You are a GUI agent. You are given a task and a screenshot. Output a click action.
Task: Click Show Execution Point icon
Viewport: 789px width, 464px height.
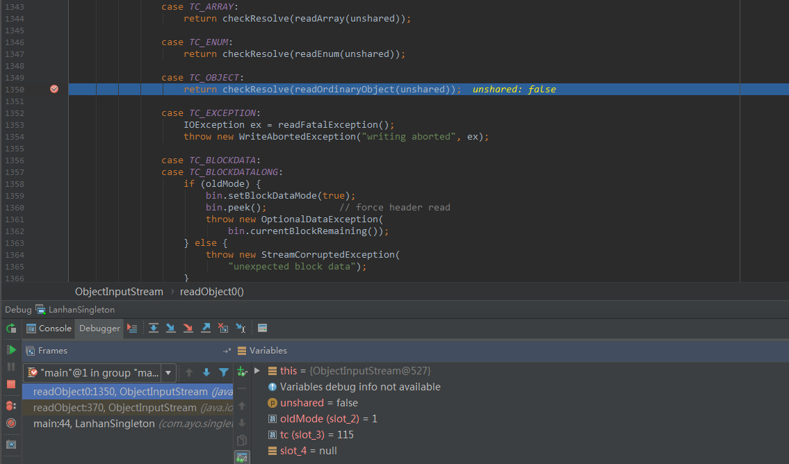pos(133,329)
